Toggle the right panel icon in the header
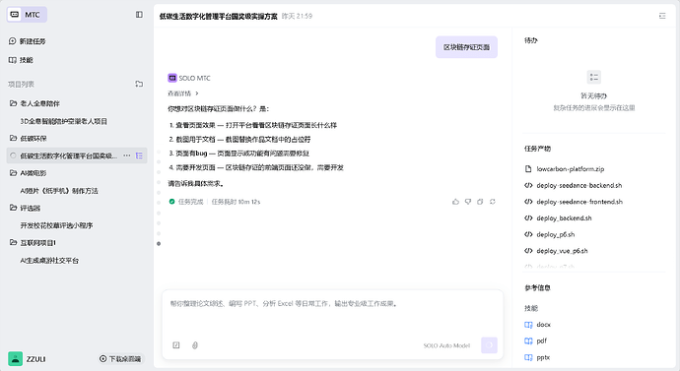 tap(662, 16)
